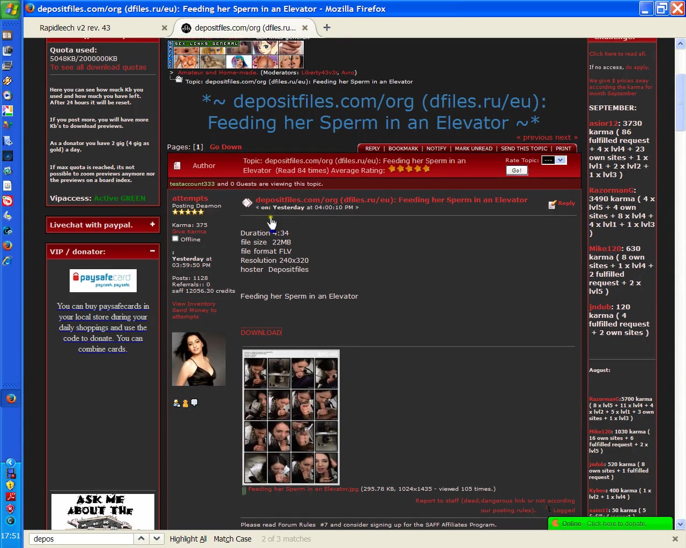Image resolution: width=686 pixels, height=548 pixels.
Task: Click the Offline status indicator box
Action: coord(175,239)
